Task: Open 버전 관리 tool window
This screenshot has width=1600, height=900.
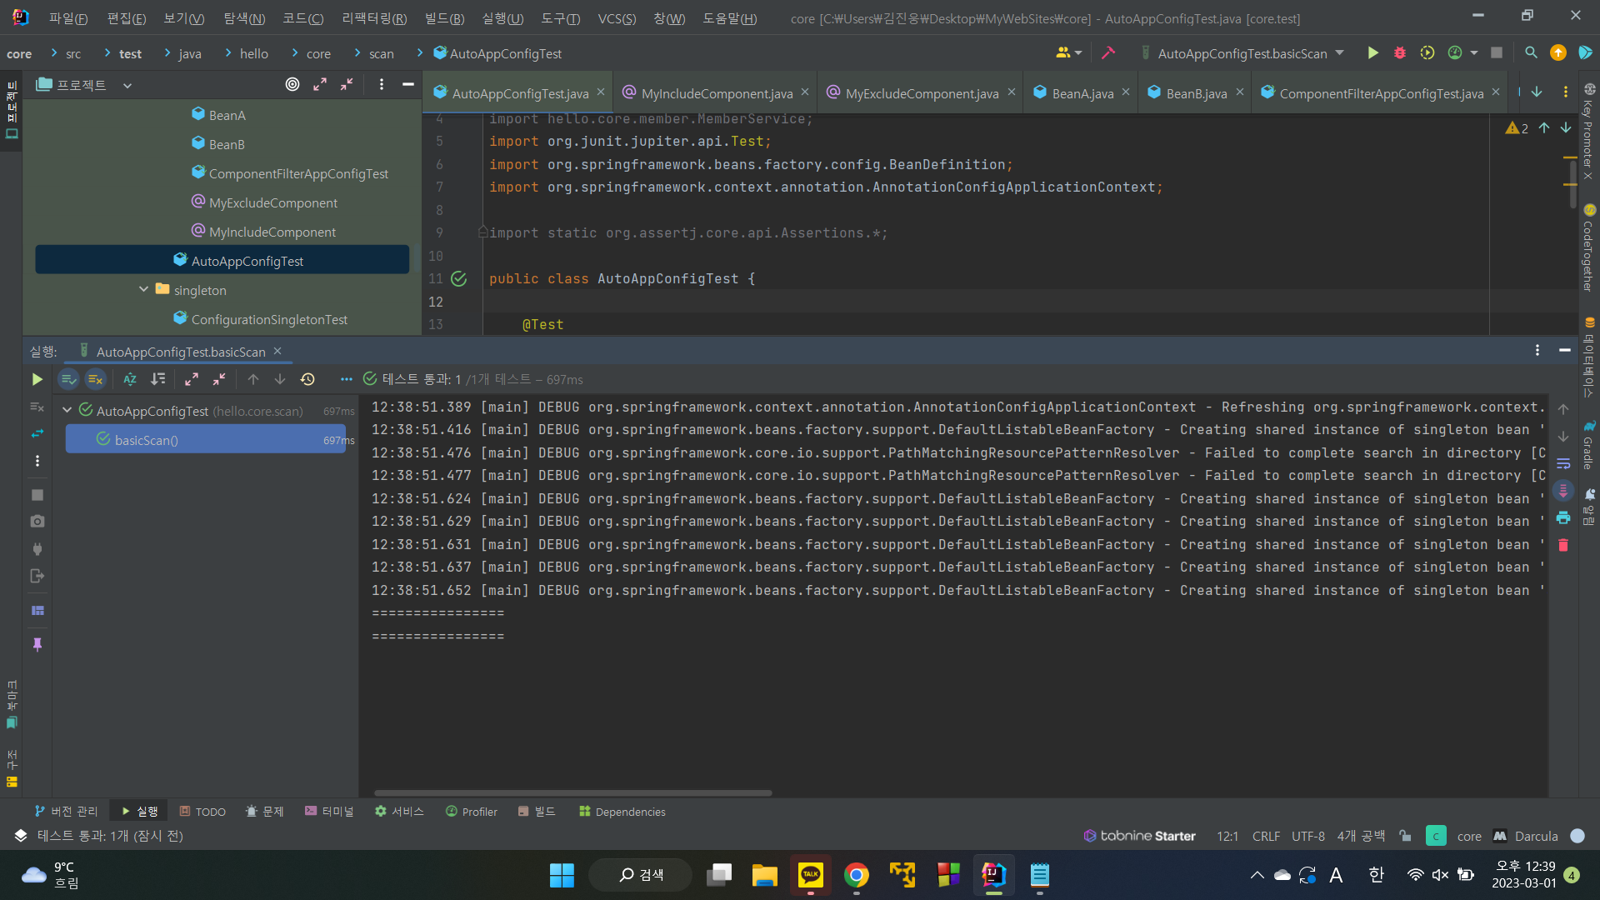Action: [66, 812]
